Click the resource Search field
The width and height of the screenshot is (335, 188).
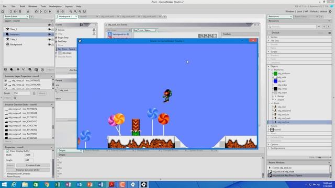pos(292,27)
